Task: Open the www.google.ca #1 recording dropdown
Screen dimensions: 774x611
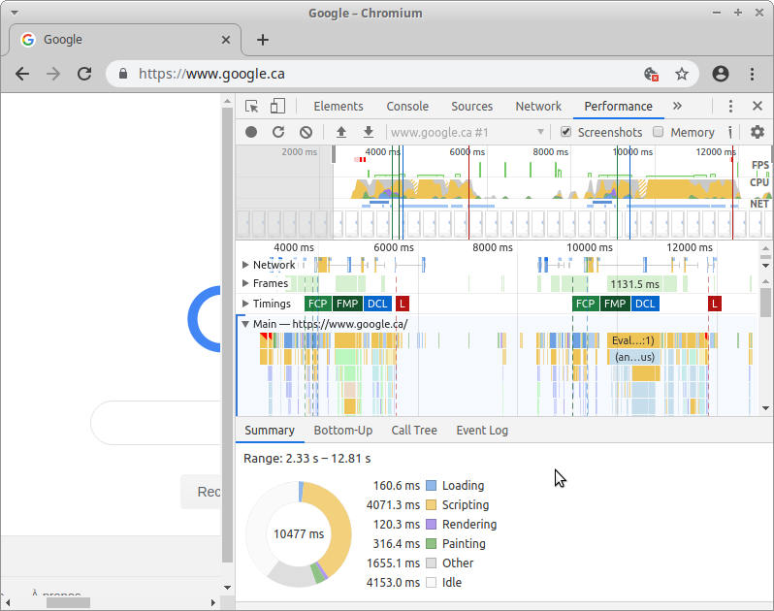Action: (468, 132)
